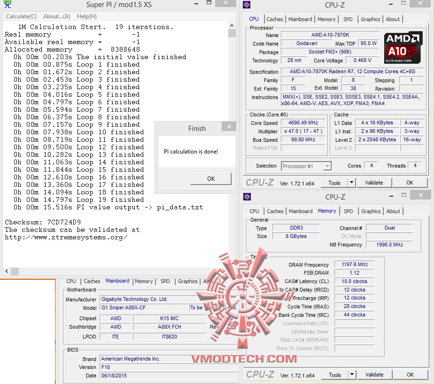Select Caches tab in Mainboard CPU-Z window
The height and width of the screenshot is (384, 434).
[x=92, y=281]
